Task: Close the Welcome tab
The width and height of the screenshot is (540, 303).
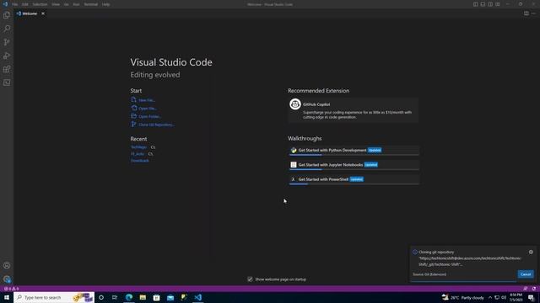Action: (43, 13)
